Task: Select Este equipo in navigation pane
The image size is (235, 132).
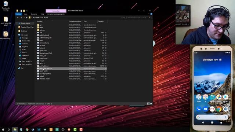Action: point(23,35)
